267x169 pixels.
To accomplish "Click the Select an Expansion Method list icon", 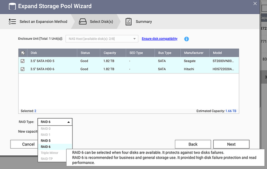I will click(x=12, y=22).
